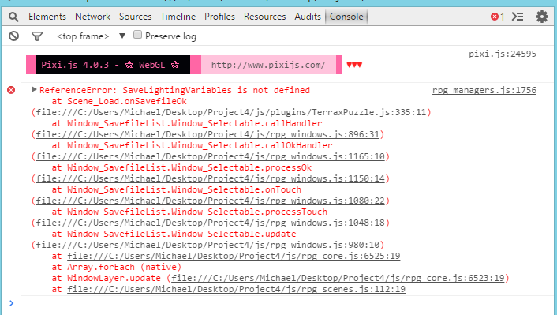Open the Audits tab

308,17
